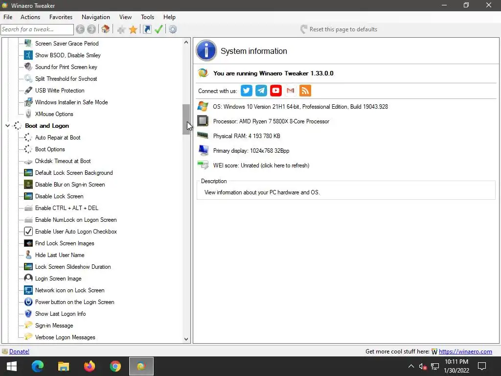
Task: Go to the Home page icon
Action: coord(106,29)
